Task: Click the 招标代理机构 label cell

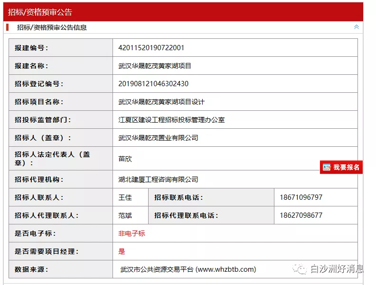Action: point(61,179)
